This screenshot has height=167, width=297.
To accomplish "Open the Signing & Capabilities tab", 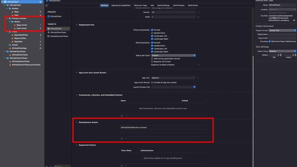I will (121, 6).
